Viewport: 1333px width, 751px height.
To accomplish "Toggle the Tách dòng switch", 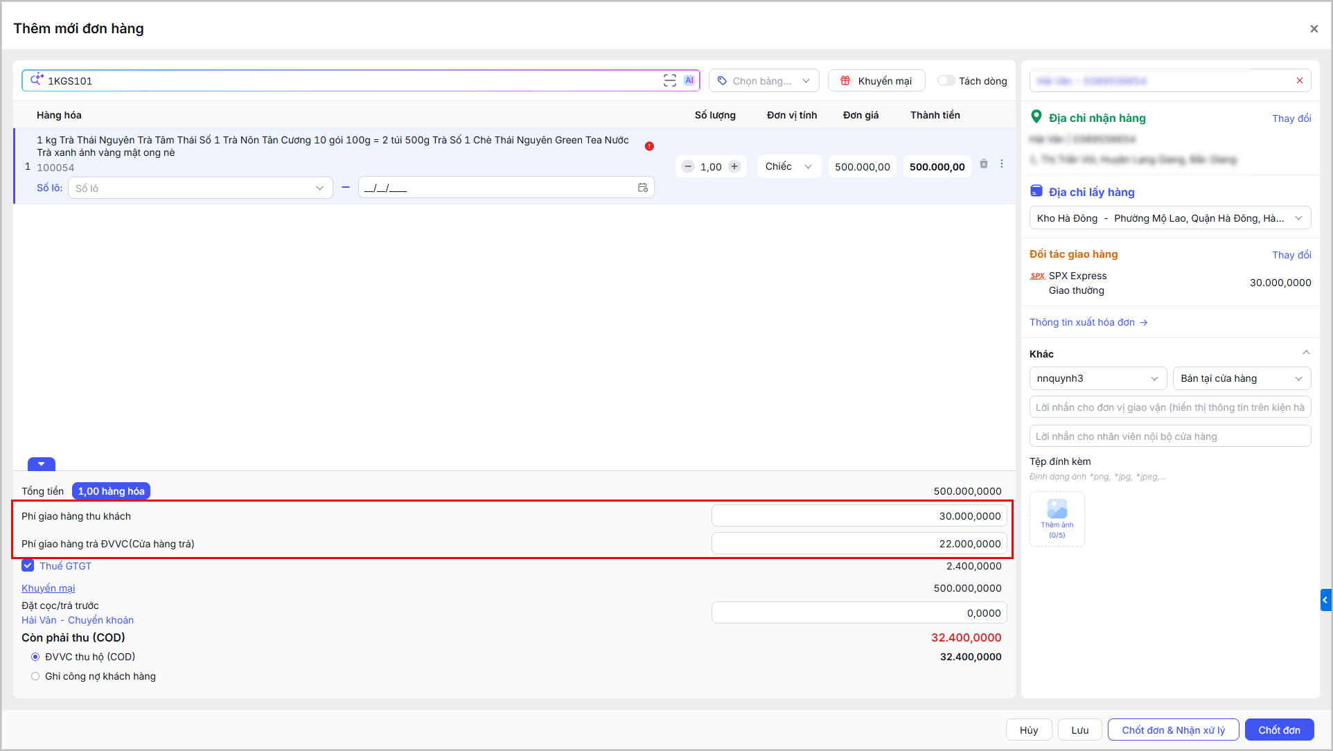I will coord(946,80).
